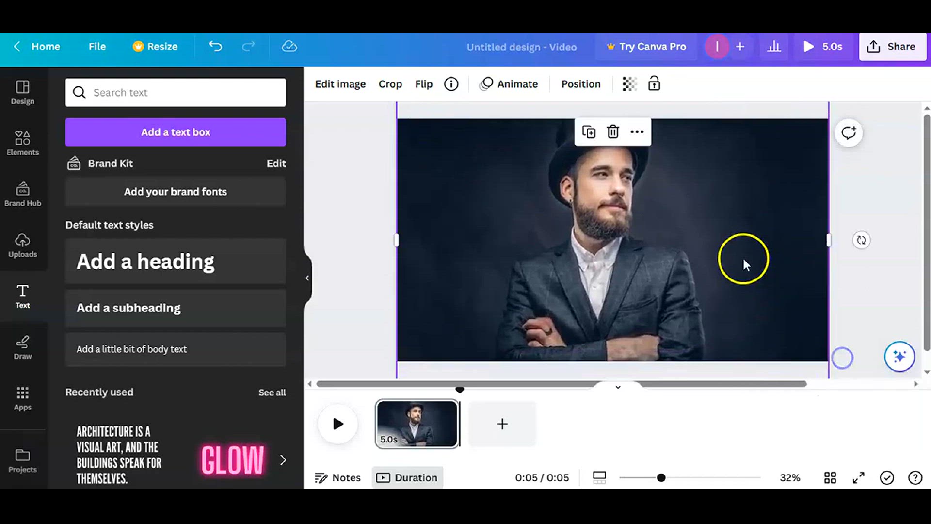This screenshot has height=524, width=931.
Task: Open the help question mark
Action: (x=915, y=478)
